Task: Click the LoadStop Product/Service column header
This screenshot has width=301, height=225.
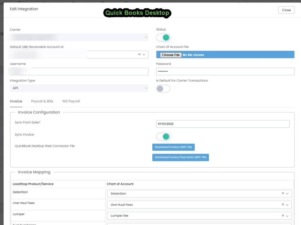Action: tap(33, 184)
